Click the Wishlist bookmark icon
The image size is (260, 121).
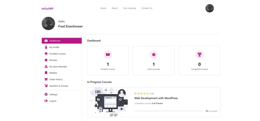46,73
